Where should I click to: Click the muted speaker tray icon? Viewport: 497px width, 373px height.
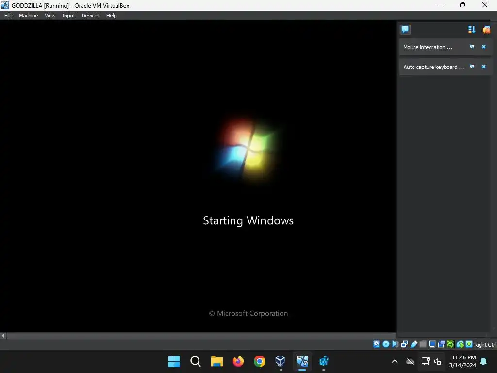point(438,361)
